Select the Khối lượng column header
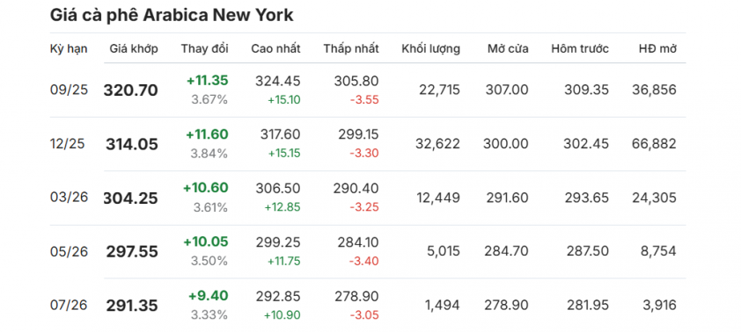The height and width of the screenshot is (332, 741). pos(430,48)
